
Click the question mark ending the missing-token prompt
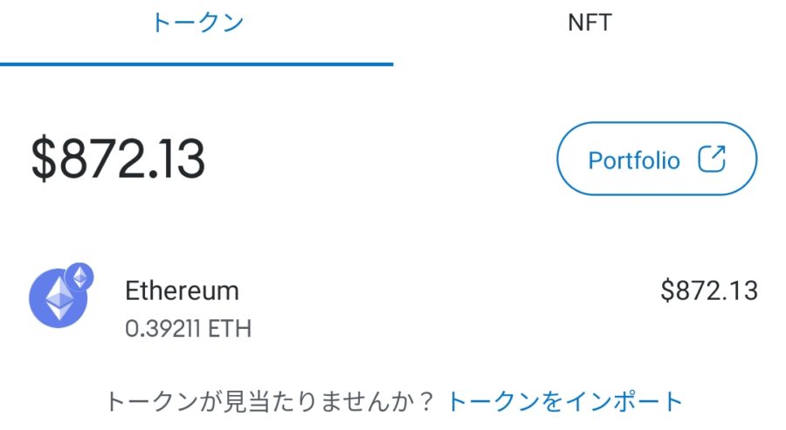(x=425, y=401)
